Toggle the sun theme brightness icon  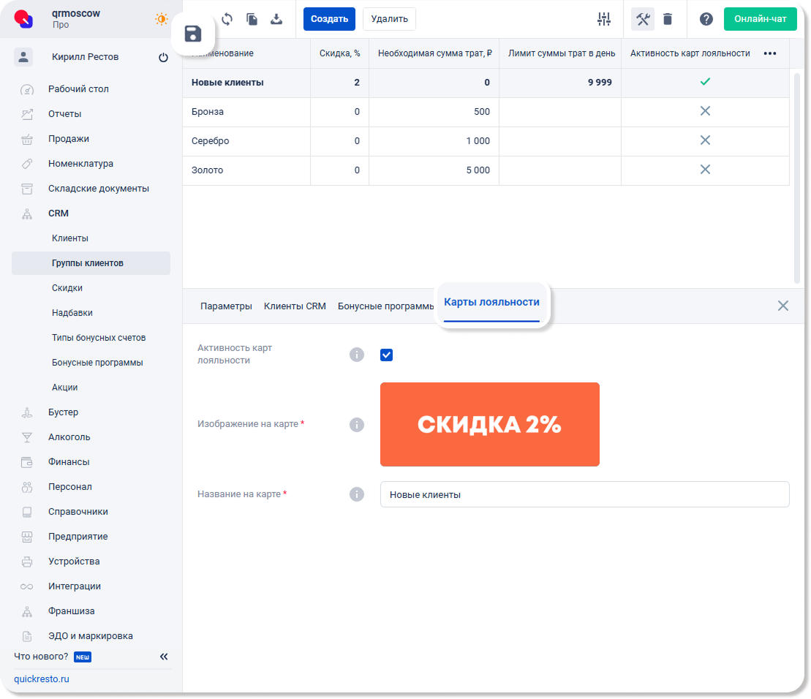click(x=161, y=19)
